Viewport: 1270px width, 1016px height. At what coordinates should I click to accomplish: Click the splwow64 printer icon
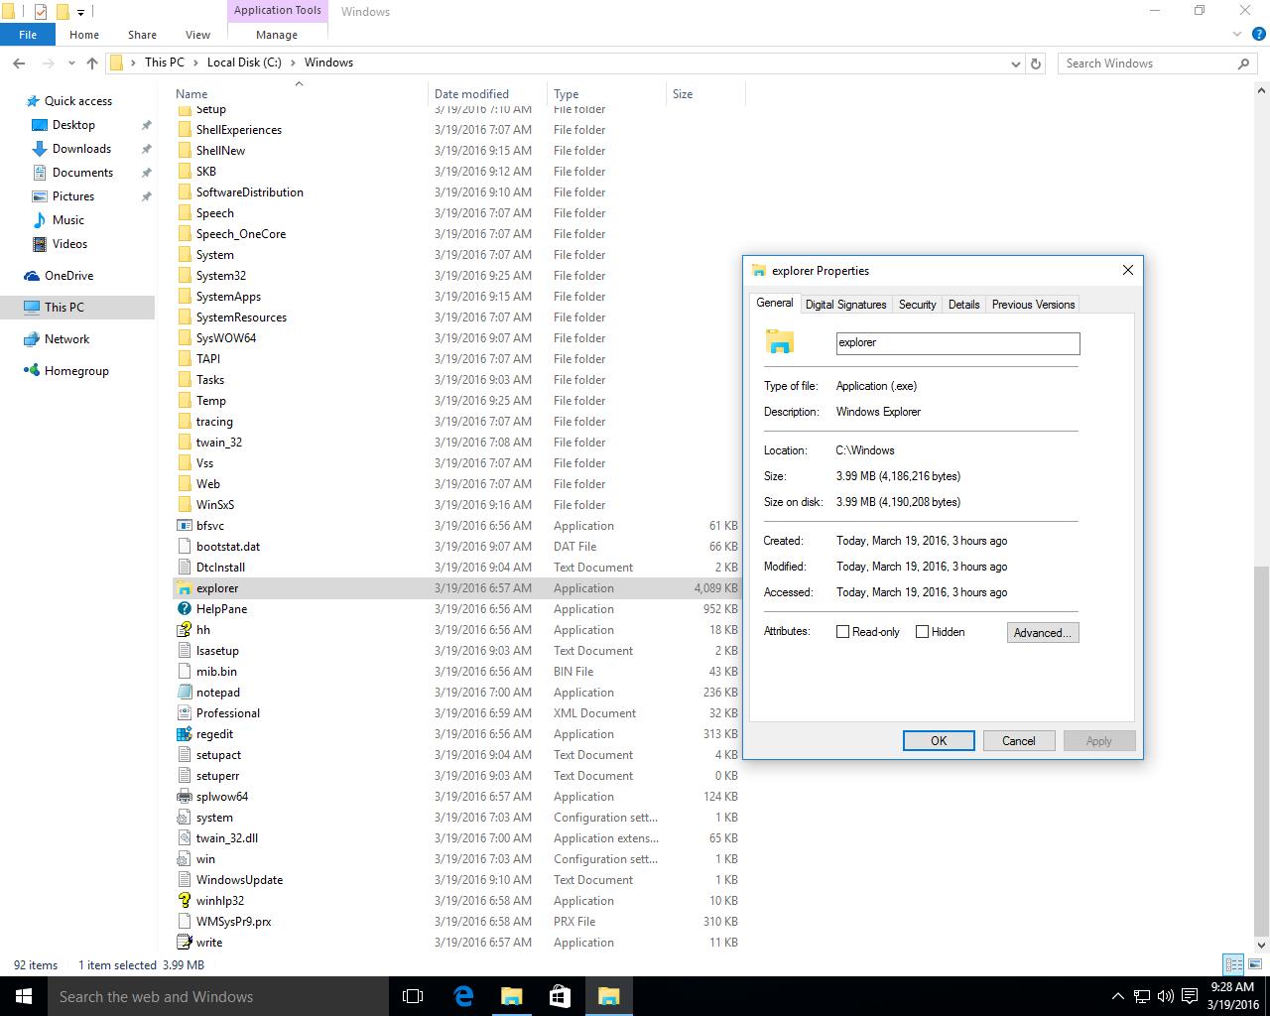pos(184,797)
